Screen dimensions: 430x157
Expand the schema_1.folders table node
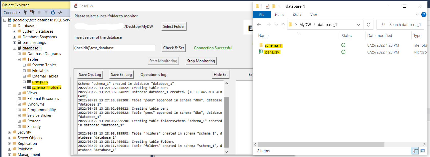[x=24, y=87]
